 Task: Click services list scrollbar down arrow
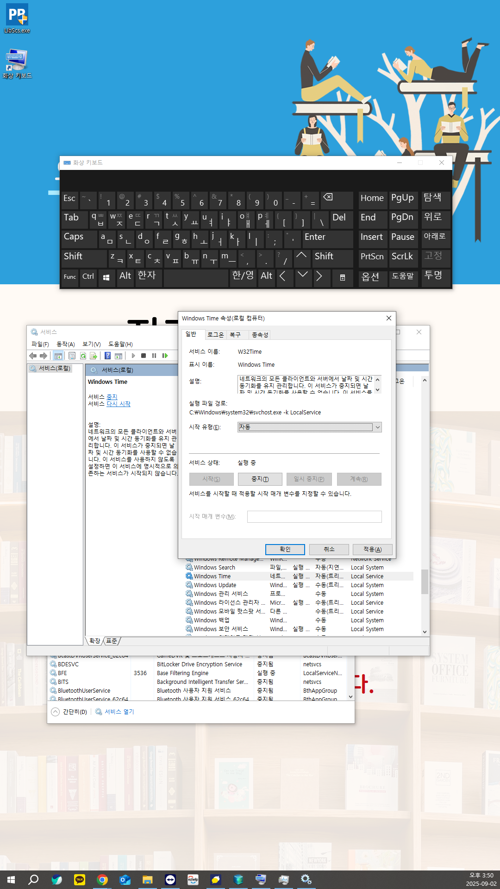coord(425,632)
